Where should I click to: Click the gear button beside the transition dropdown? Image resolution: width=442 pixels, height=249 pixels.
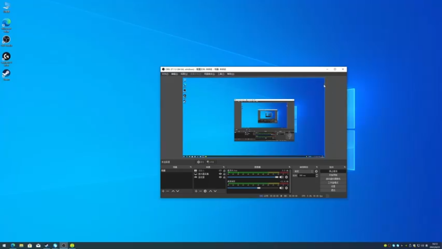316,172
